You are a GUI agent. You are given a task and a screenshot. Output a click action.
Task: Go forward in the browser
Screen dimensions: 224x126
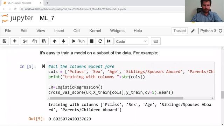(x=9, y=9)
